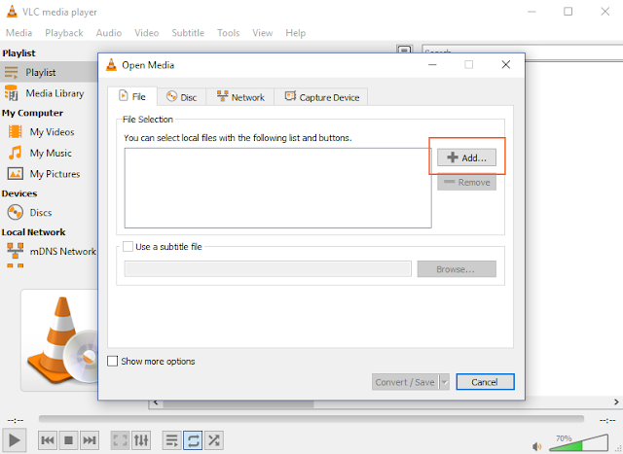Click inside the file selection list box
Screen dimensions: 623x454
277,188
